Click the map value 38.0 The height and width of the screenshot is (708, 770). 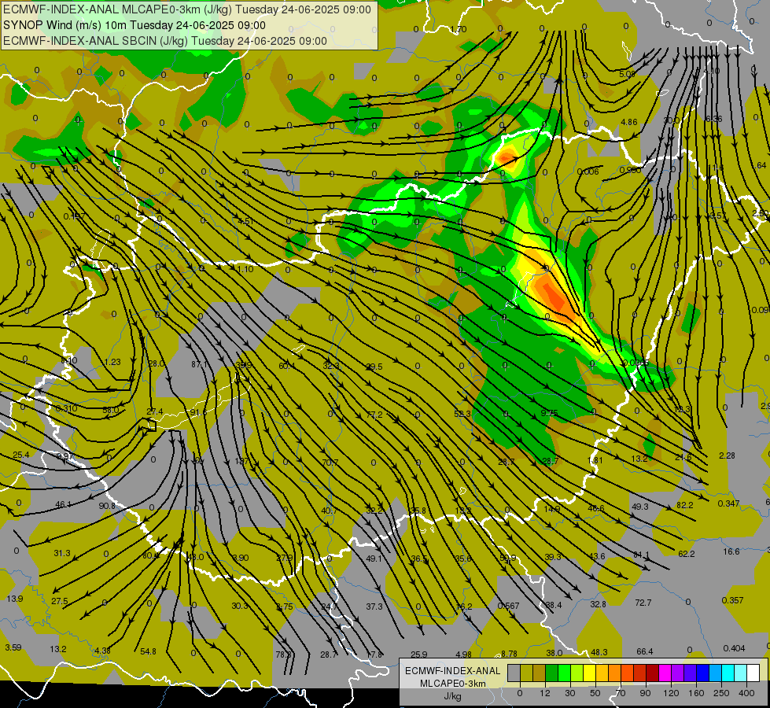(x=554, y=653)
